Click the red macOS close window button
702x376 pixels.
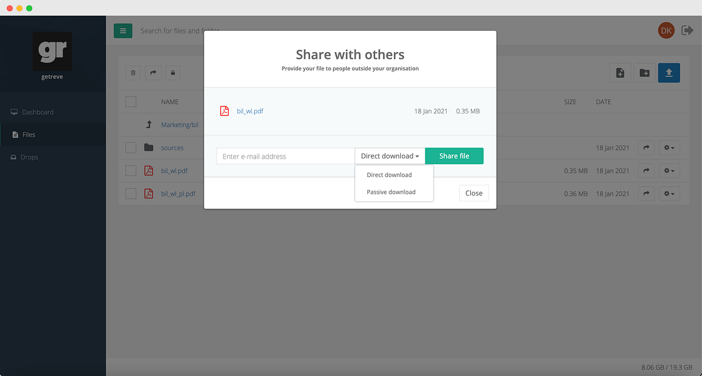[x=9, y=8]
